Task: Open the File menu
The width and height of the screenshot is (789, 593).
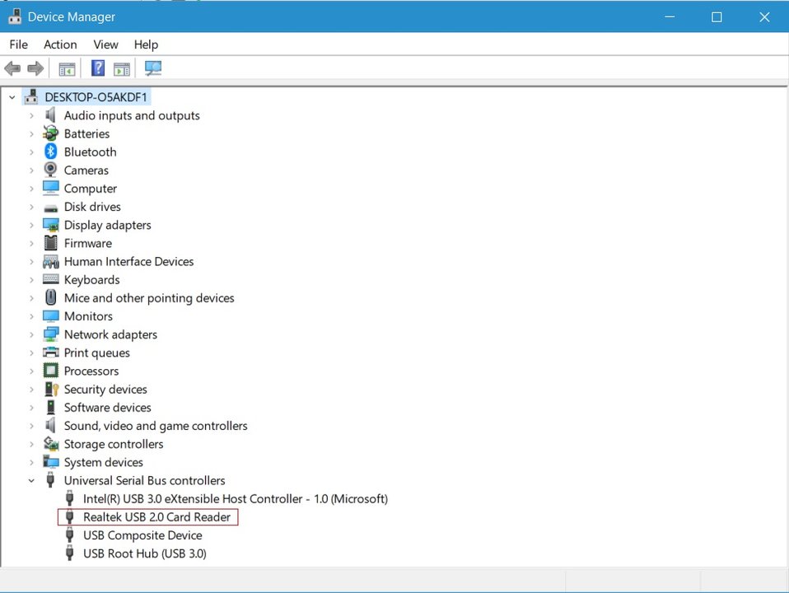Action: pyautogui.click(x=19, y=44)
